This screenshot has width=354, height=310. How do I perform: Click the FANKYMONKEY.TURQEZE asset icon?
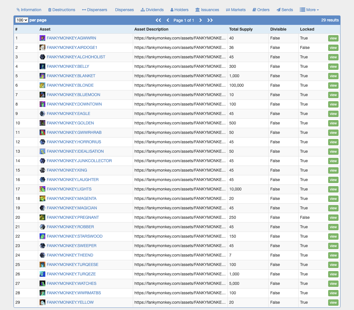coord(42,274)
